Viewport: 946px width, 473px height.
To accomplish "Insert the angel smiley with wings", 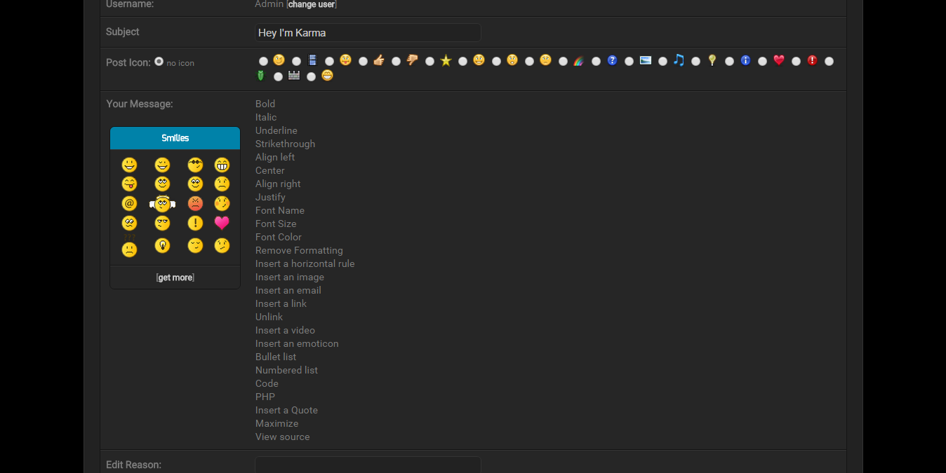I will [x=162, y=204].
